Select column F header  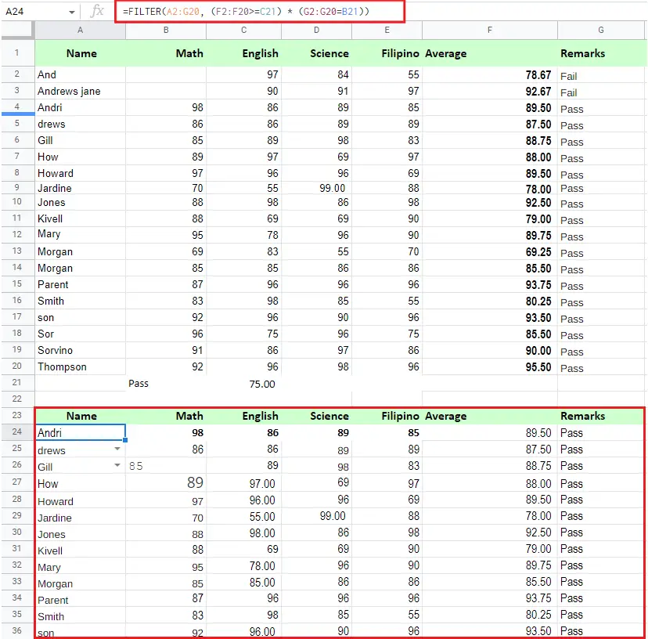click(490, 31)
